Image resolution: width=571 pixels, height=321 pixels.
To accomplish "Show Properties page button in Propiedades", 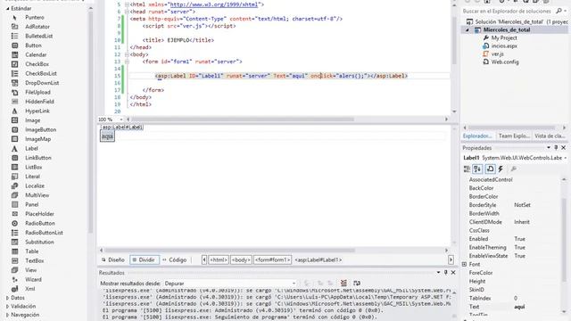I will click(x=490, y=169).
